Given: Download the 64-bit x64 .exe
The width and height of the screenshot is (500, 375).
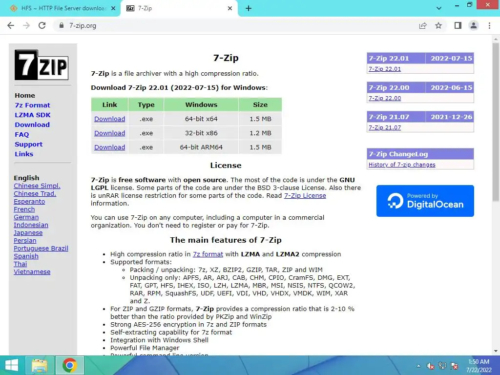Looking at the screenshot, I should tap(110, 119).
